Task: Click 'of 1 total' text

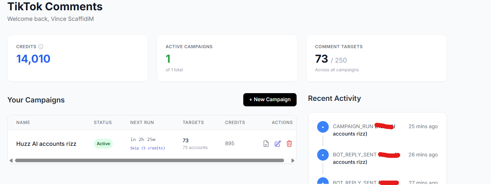Action: (174, 70)
